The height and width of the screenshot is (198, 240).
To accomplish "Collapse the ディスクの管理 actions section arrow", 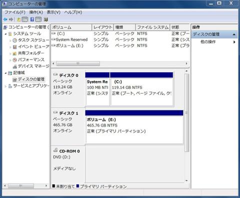I will (234, 34).
